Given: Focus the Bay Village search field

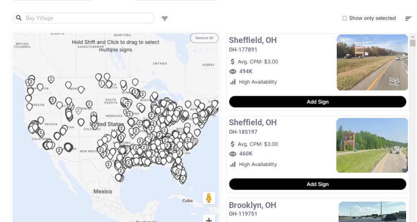Looking at the screenshot, I should tap(86, 18).
